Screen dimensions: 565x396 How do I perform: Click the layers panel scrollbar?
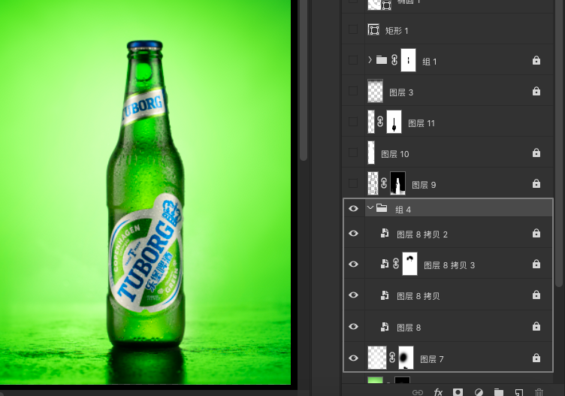click(559, 142)
